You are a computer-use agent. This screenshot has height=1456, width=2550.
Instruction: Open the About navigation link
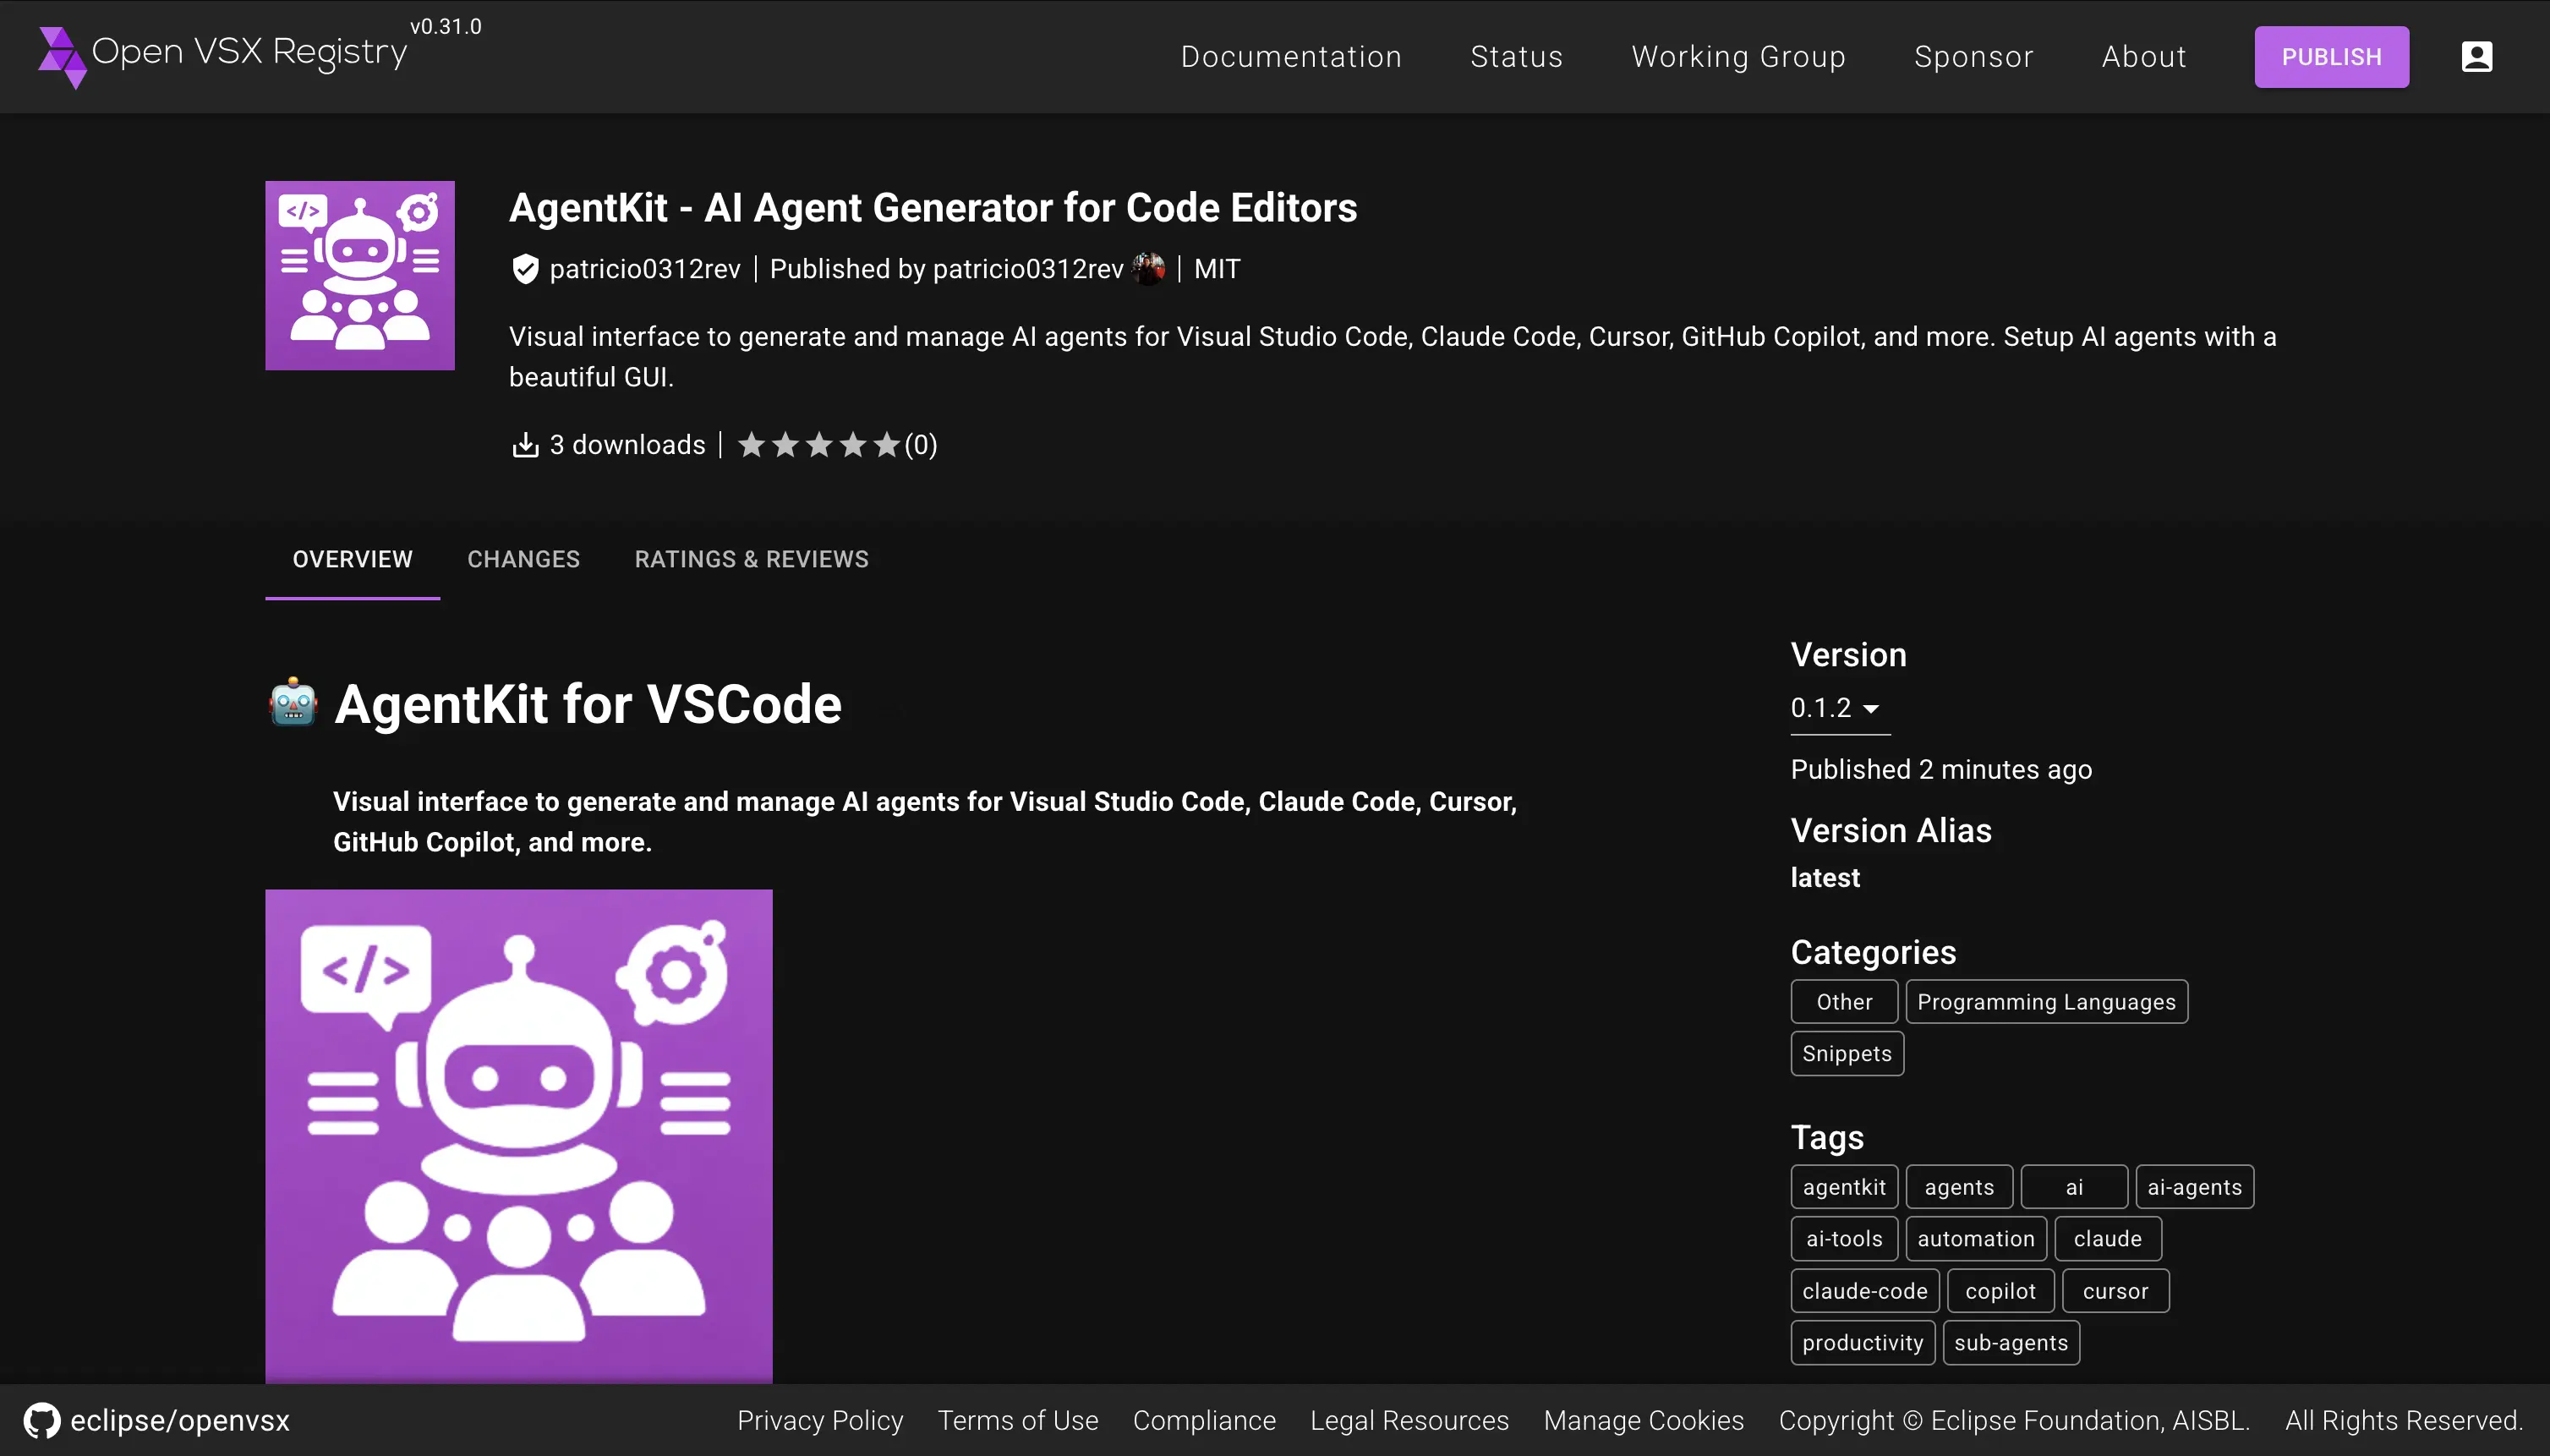click(2143, 57)
